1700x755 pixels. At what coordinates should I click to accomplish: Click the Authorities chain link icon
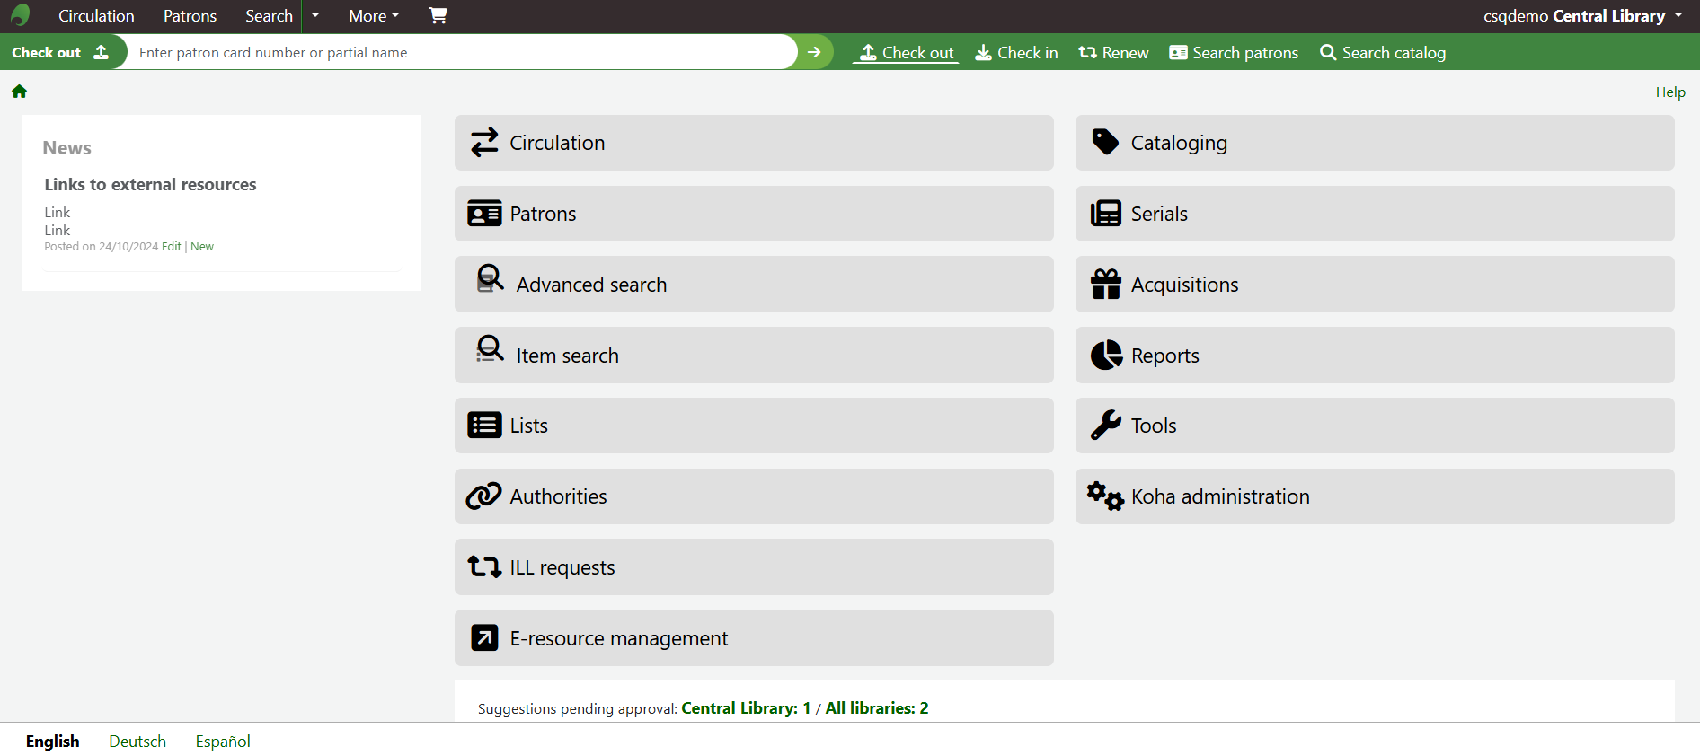483,496
